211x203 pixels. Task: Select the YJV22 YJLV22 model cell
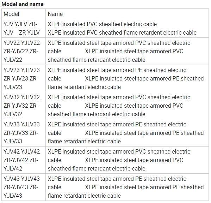pyautogui.click(x=24, y=51)
